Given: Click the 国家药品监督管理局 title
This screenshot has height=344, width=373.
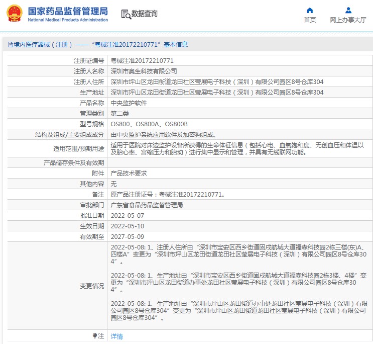Looking at the screenshot, I should click(68, 11).
